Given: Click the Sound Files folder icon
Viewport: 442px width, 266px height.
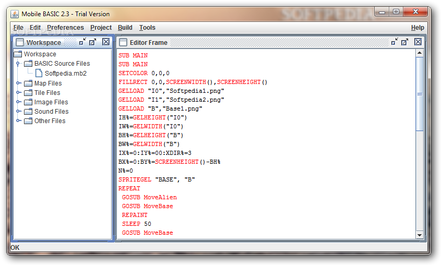Looking at the screenshot, I should 28,111.
